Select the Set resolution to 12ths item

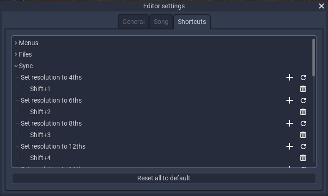(53, 146)
